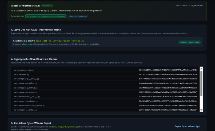The width and height of the screenshot is (215, 131).
Task: Select the baseline:gateway/config.py row
Action: [105, 88]
